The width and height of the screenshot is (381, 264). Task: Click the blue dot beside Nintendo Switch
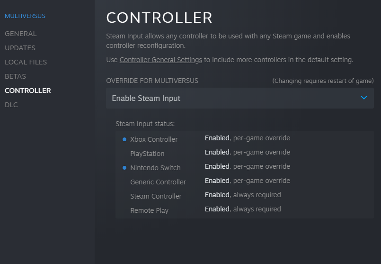tap(124, 168)
